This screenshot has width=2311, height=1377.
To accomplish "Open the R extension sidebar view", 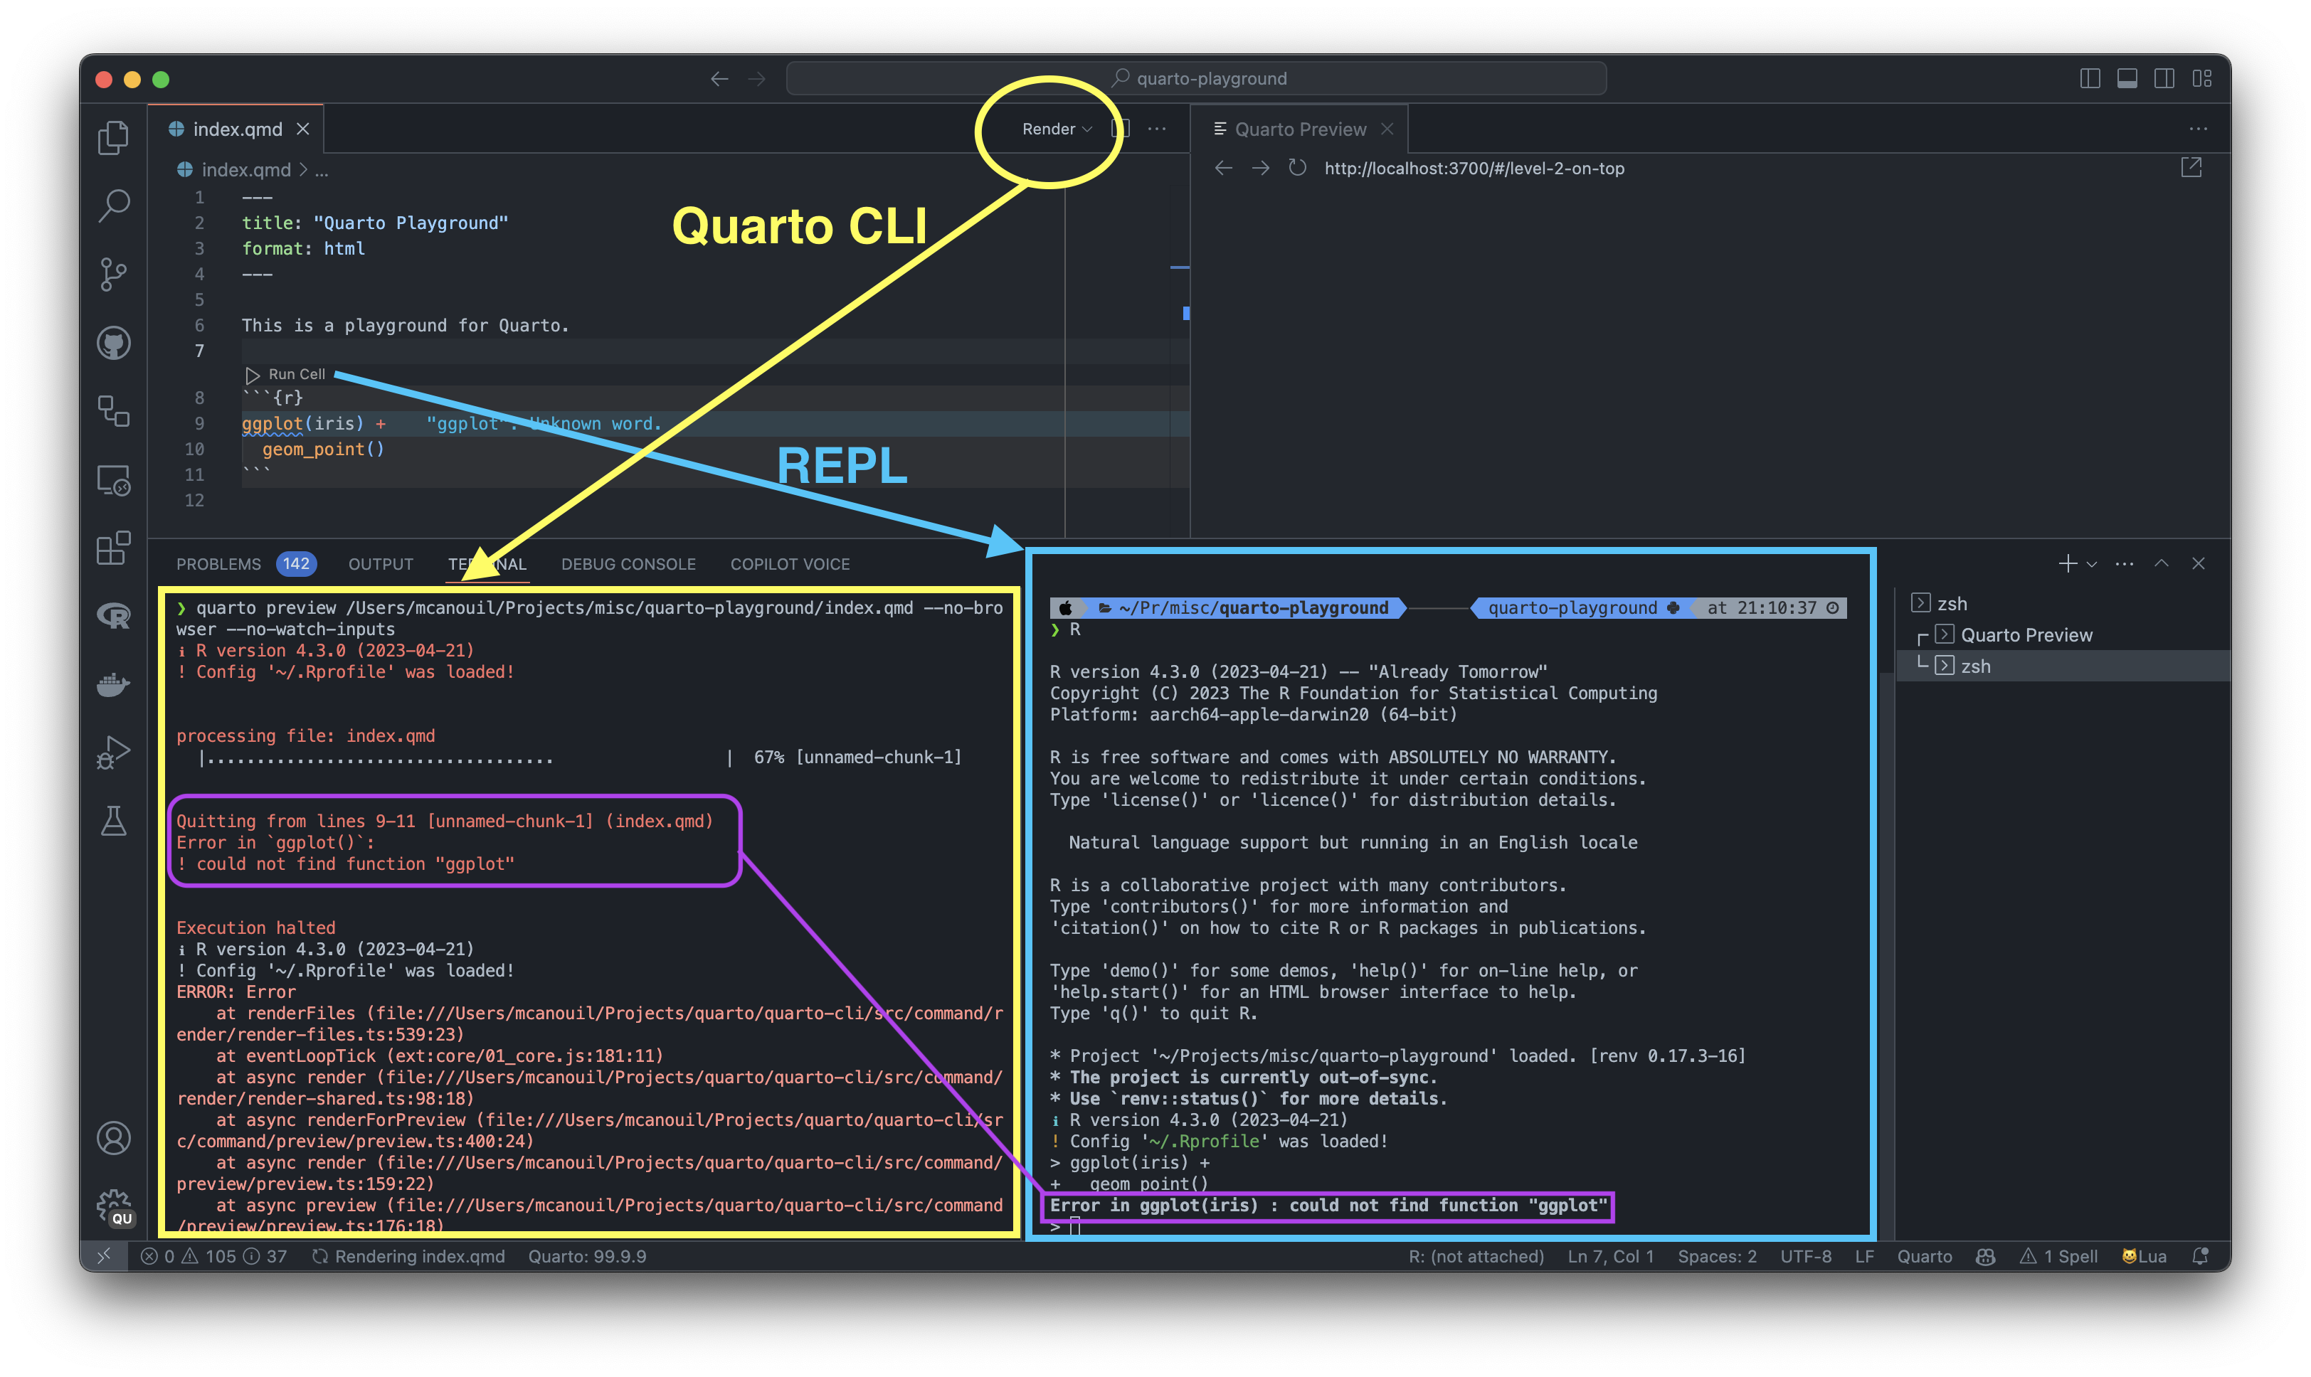I will [x=113, y=616].
